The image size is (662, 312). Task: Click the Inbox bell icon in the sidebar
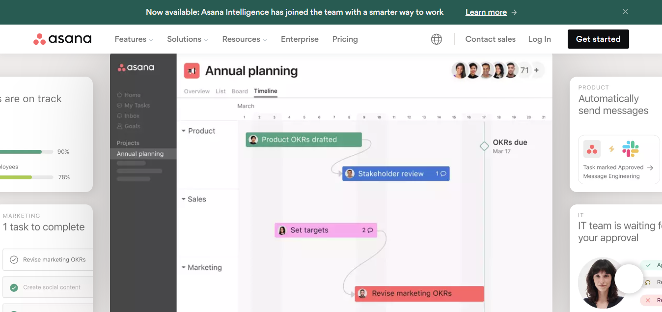[x=119, y=115]
